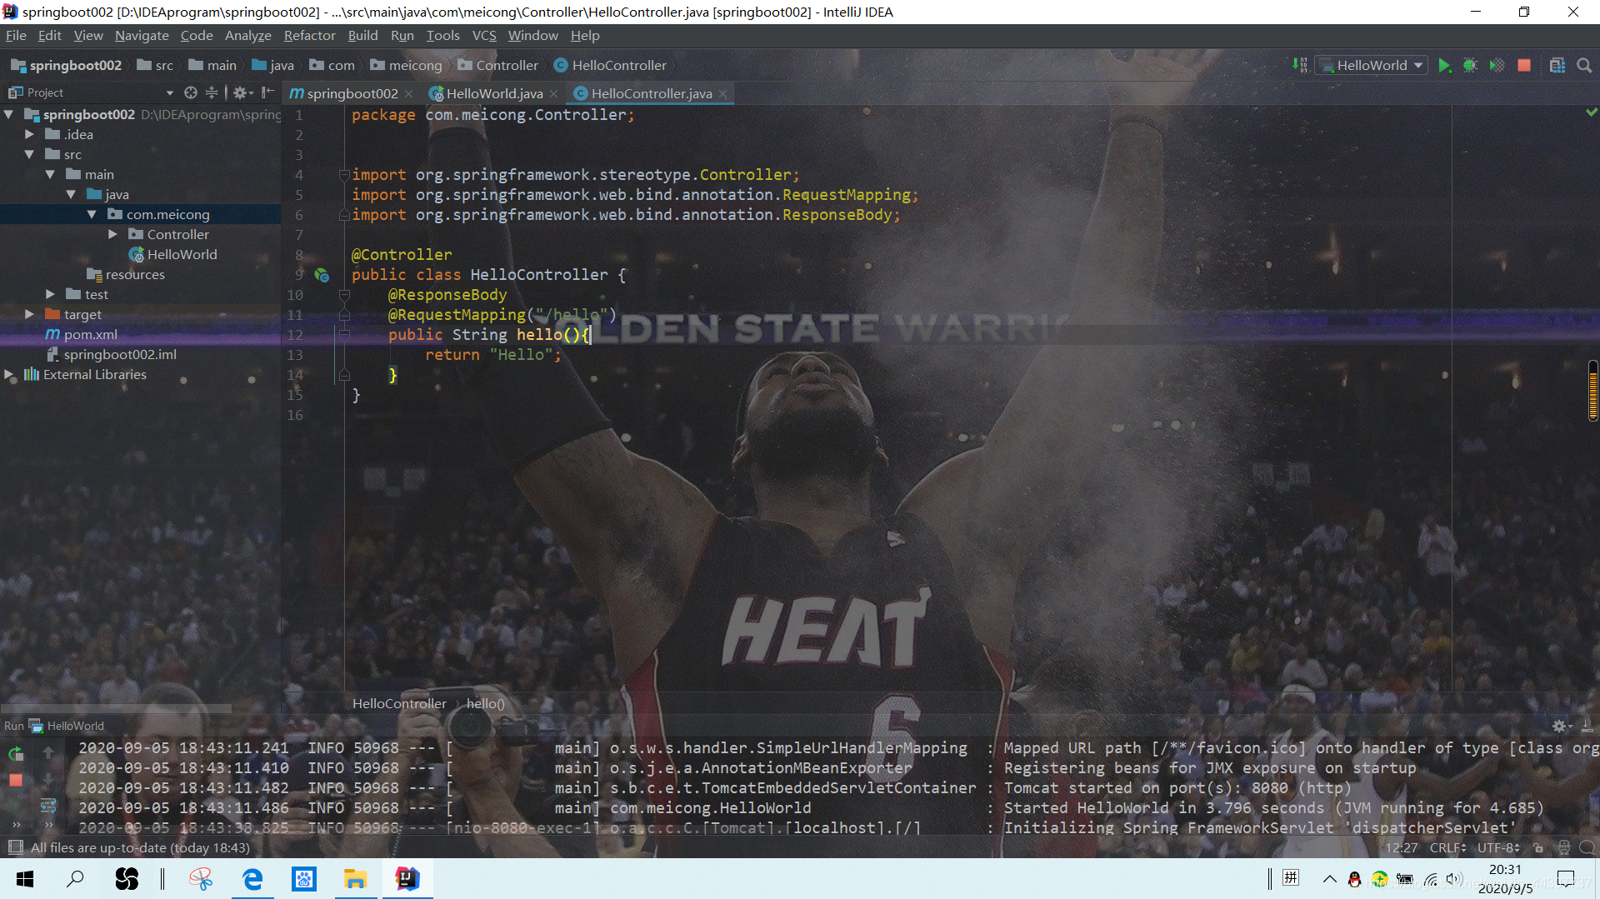Open the notifications bubble icon in status bar
The image size is (1600, 899).
(x=1587, y=847)
